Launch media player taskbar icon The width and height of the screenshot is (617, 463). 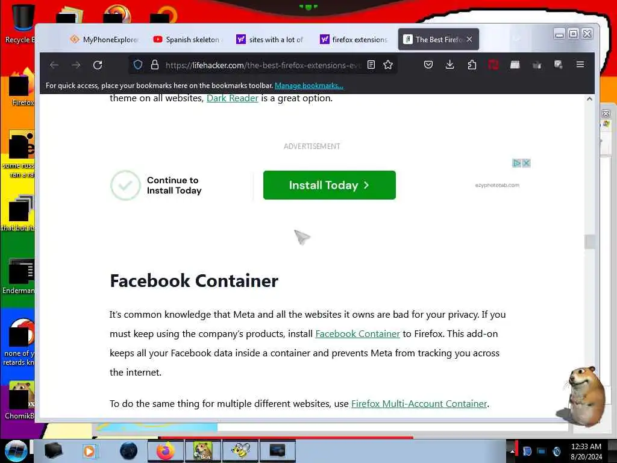[89, 451]
